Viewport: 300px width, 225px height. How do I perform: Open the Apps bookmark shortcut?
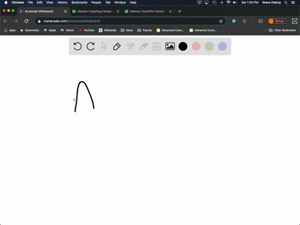point(10,30)
